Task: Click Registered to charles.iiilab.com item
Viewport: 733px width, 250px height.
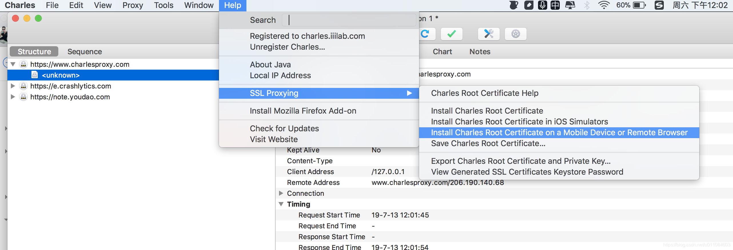Action: tap(319, 36)
